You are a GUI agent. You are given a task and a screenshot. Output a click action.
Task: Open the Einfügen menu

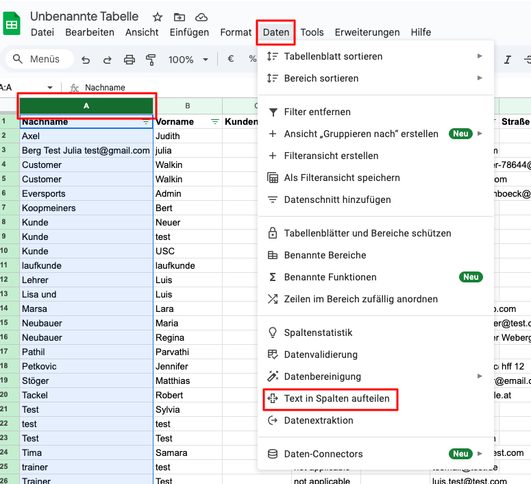pos(189,32)
